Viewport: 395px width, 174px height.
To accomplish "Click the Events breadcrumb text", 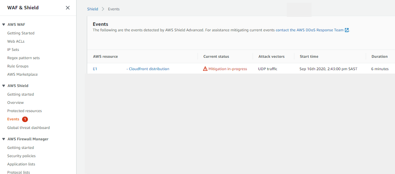I will coord(114,9).
